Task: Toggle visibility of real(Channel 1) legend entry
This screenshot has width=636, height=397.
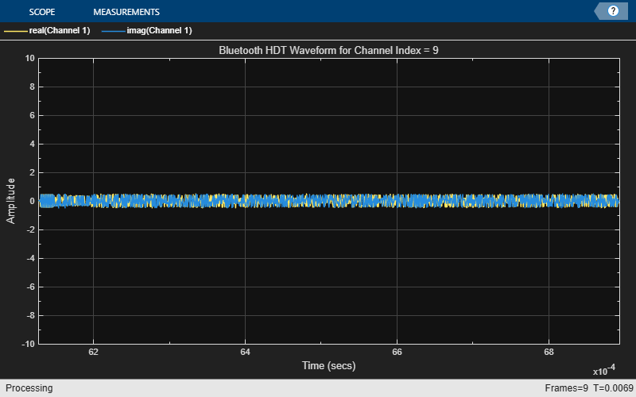Action: tap(61, 31)
